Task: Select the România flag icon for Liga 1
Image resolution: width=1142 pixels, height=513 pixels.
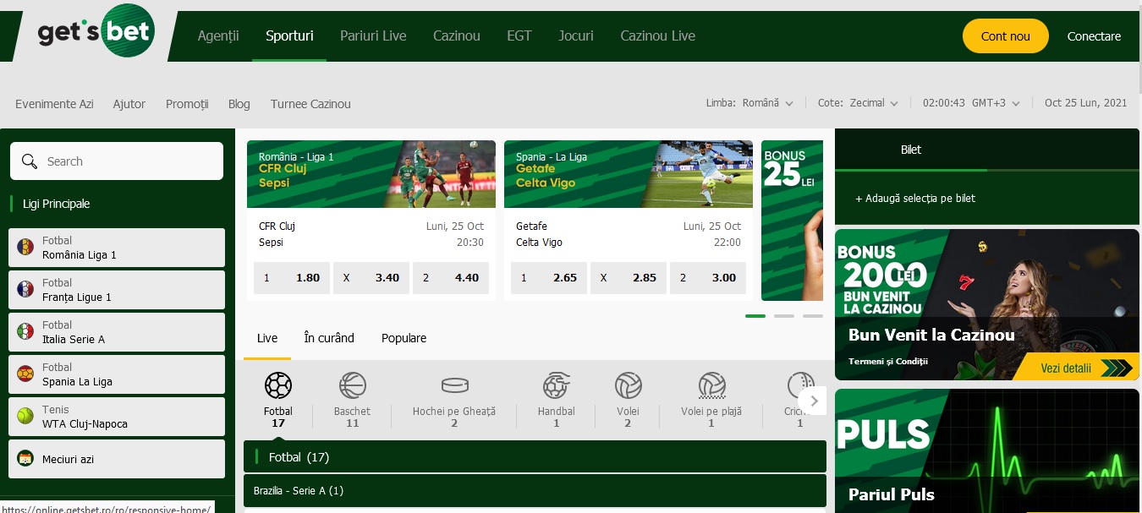Action: coord(25,248)
